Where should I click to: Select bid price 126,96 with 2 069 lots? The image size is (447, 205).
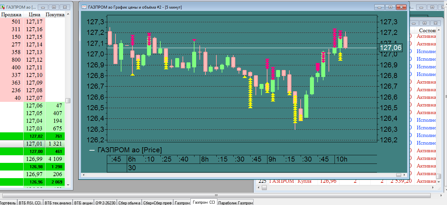coord(34,182)
